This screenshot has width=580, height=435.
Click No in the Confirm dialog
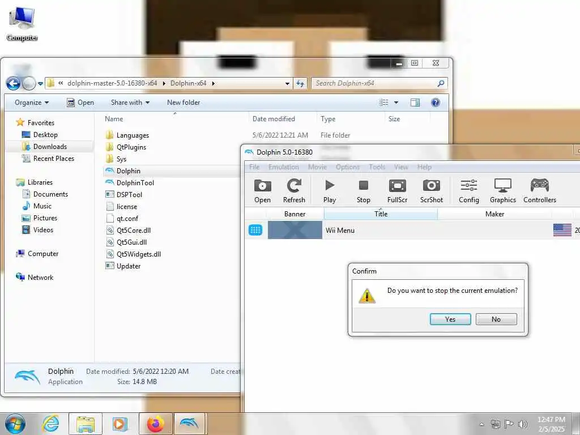[x=496, y=319]
